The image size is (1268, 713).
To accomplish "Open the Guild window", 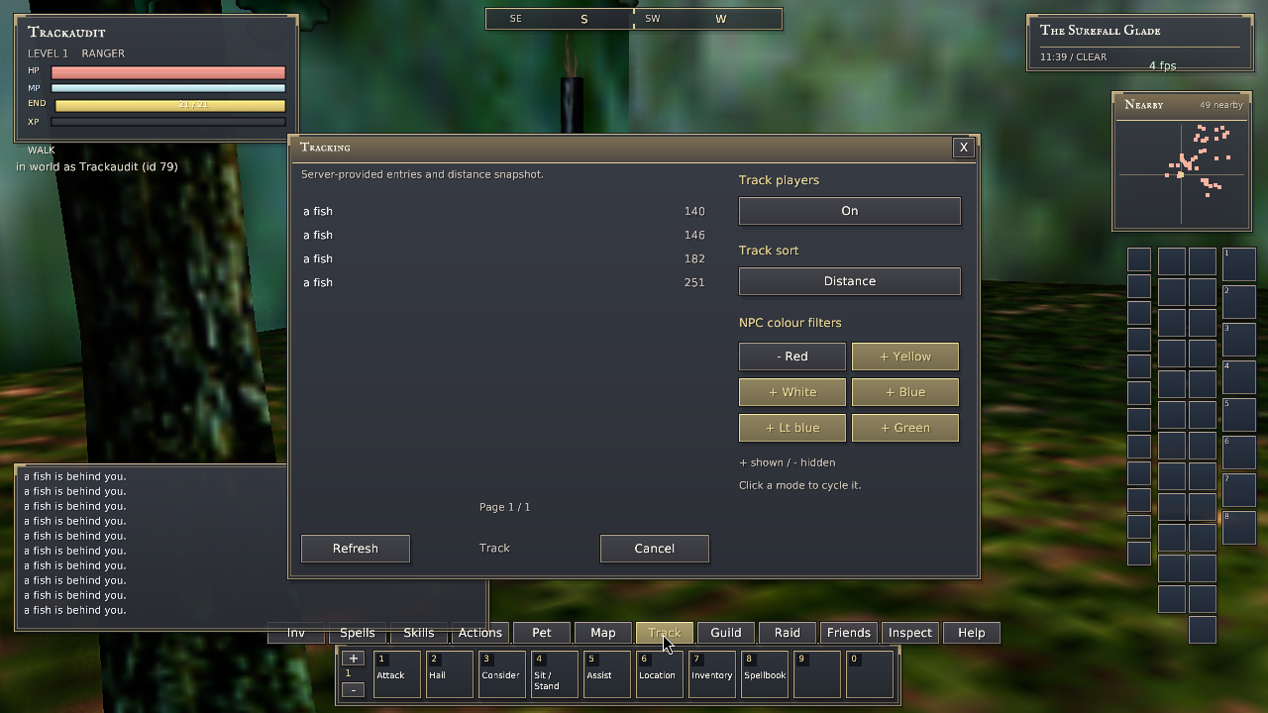I will 726,633.
